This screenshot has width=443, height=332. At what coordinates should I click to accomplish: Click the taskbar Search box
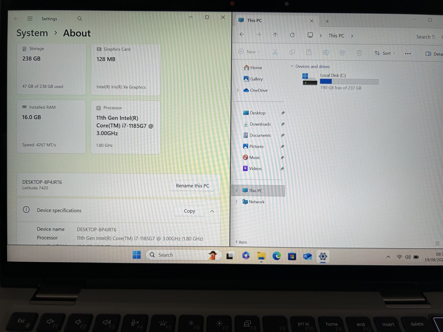click(x=184, y=255)
